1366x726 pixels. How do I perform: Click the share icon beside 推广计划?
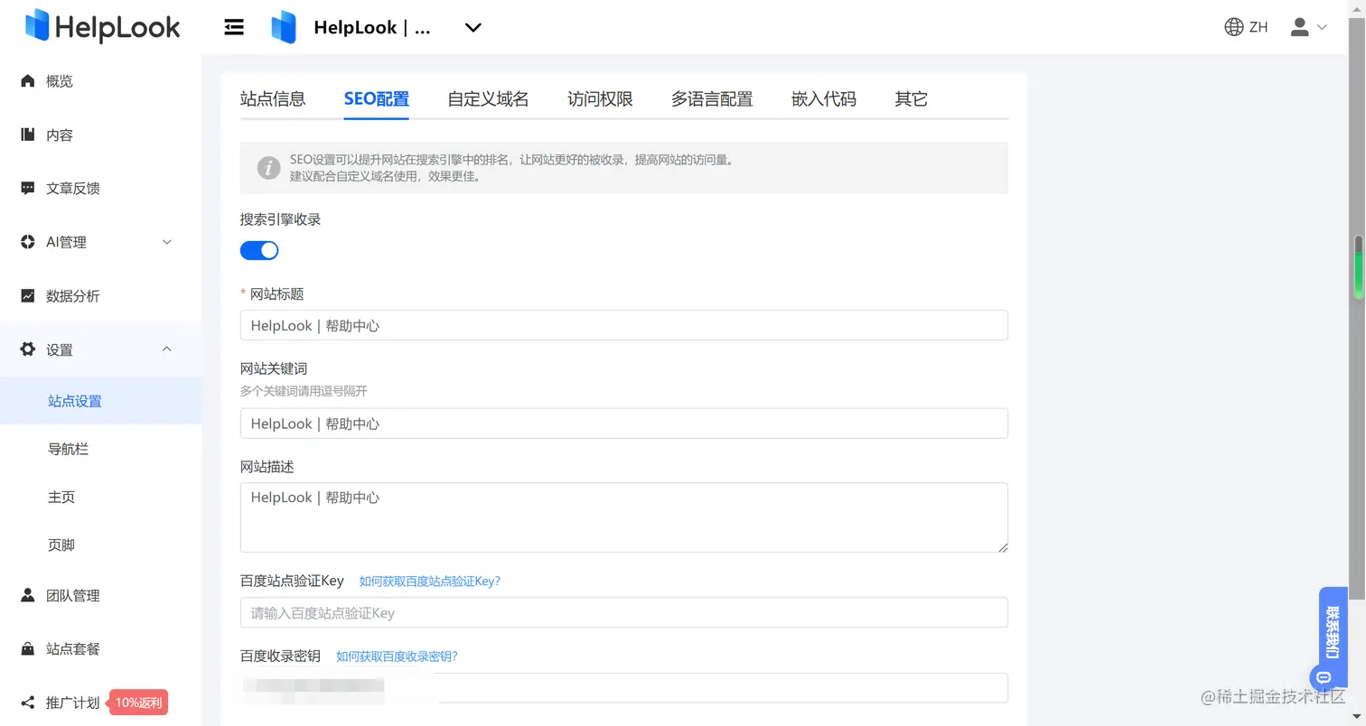tap(28, 703)
